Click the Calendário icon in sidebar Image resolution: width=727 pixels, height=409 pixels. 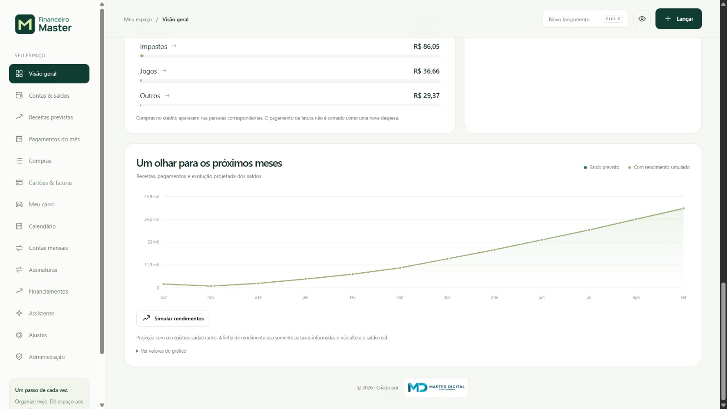pos(19,226)
